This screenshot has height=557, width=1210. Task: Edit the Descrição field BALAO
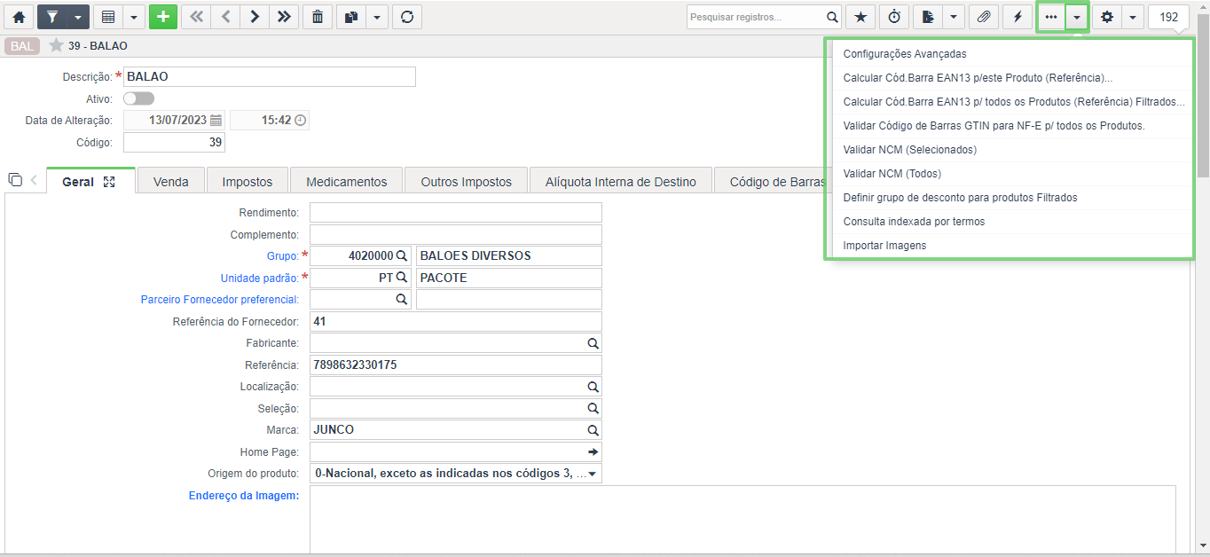pos(270,76)
